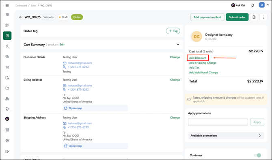This screenshot has width=272, height=160.
Task: Open the Kai circle sidebar icon
Action: click(7, 119)
